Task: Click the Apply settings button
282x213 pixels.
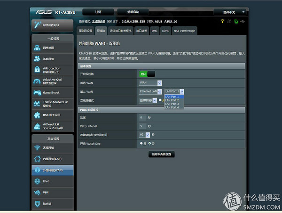Action: (161, 154)
